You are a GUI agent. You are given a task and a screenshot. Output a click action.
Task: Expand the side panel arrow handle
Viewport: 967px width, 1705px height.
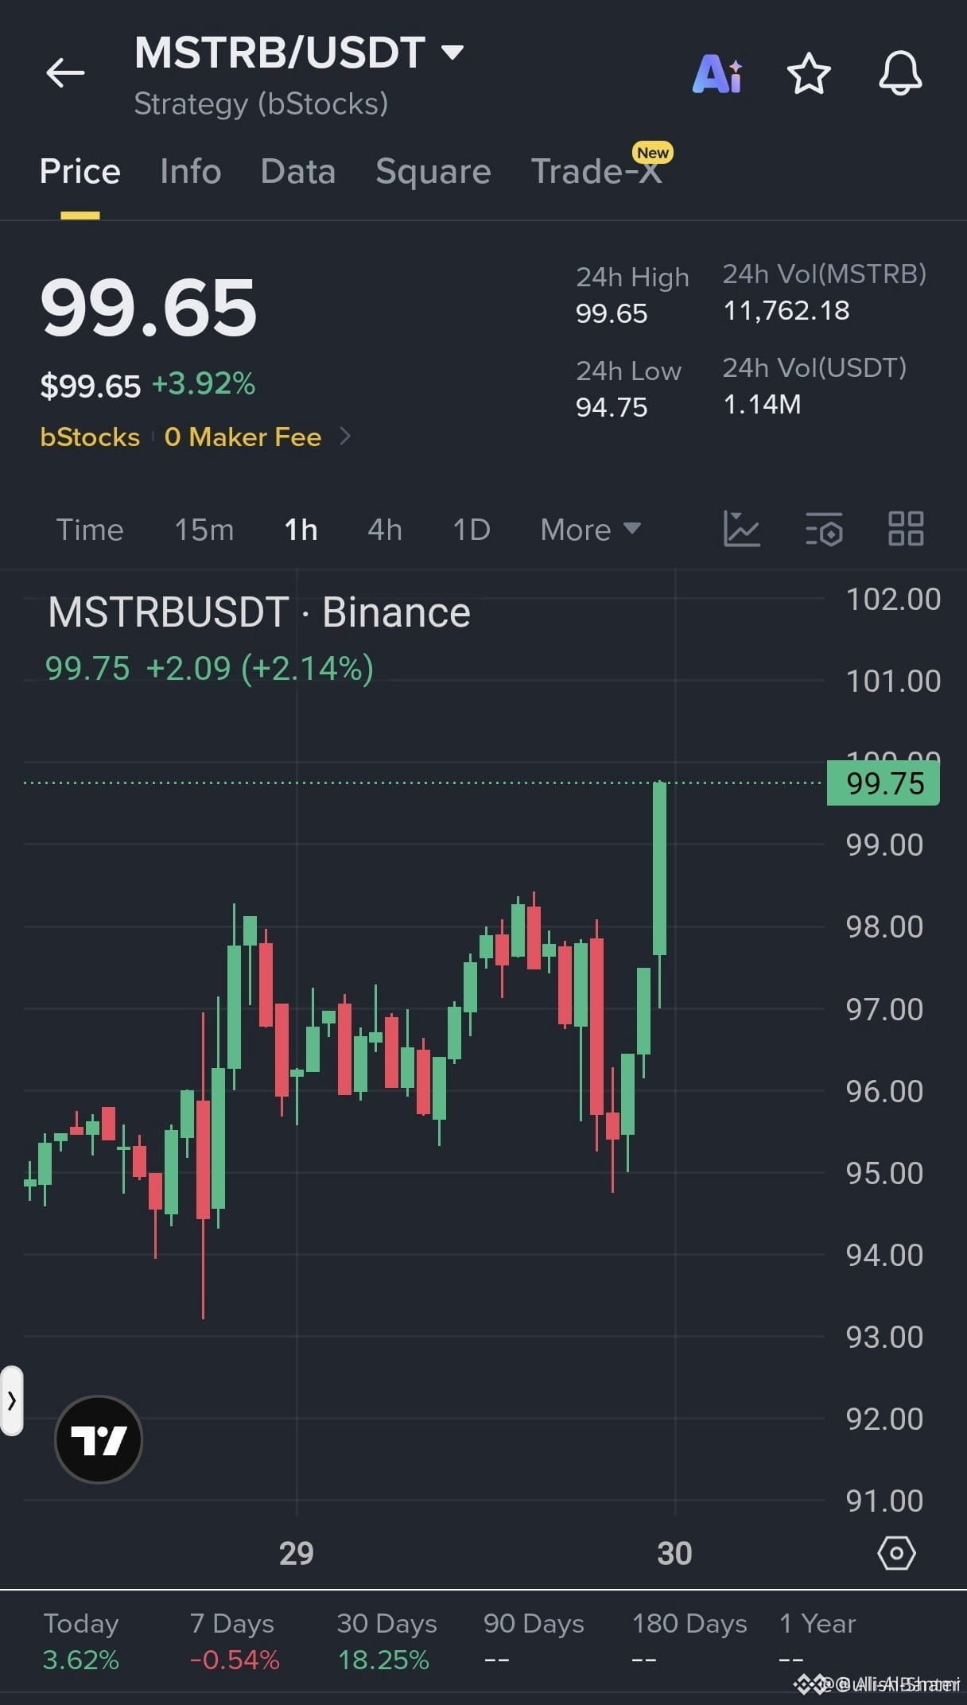(11, 1400)
